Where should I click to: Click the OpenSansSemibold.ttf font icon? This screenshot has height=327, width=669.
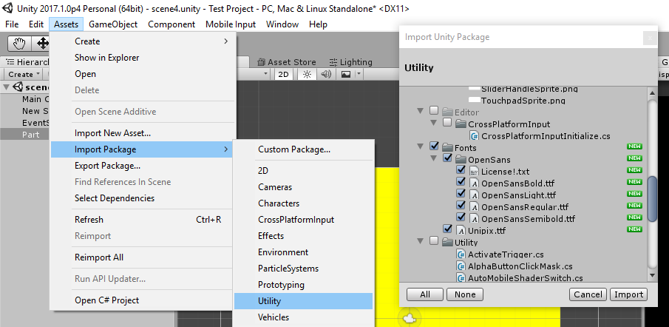(x=474, y=219)
